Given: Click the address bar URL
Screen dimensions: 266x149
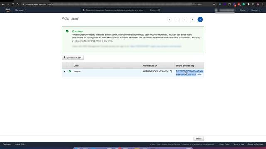Looking at the screenshot, I should coord(113,4).
